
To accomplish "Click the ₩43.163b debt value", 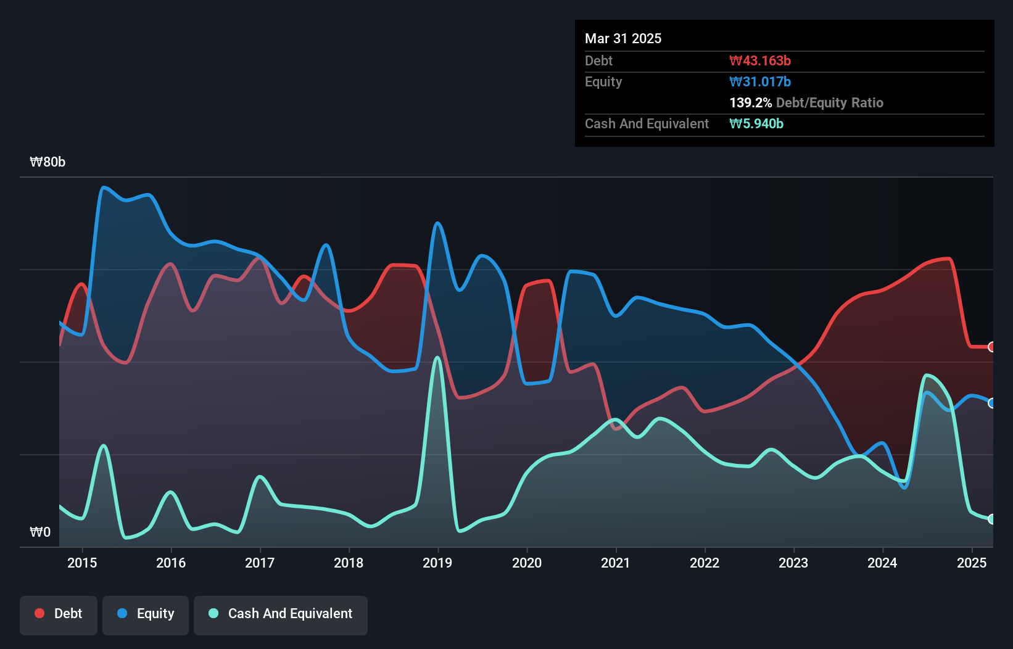I will 760,60.
